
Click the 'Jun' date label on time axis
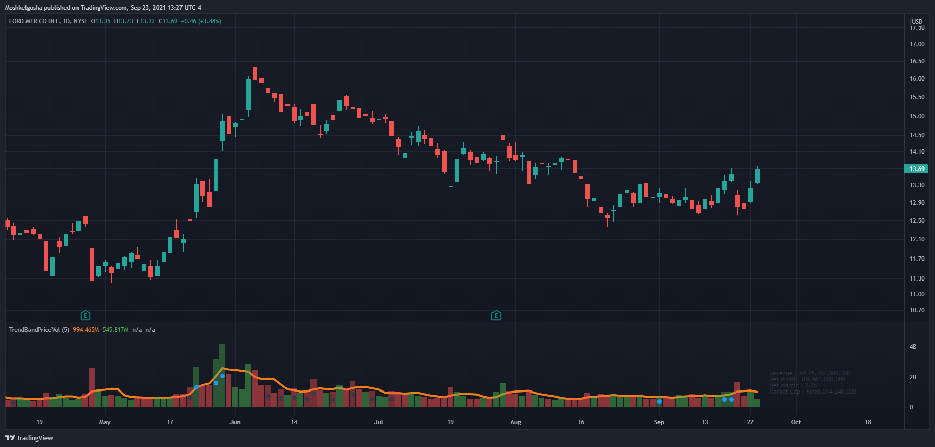(x=235, y=422)
